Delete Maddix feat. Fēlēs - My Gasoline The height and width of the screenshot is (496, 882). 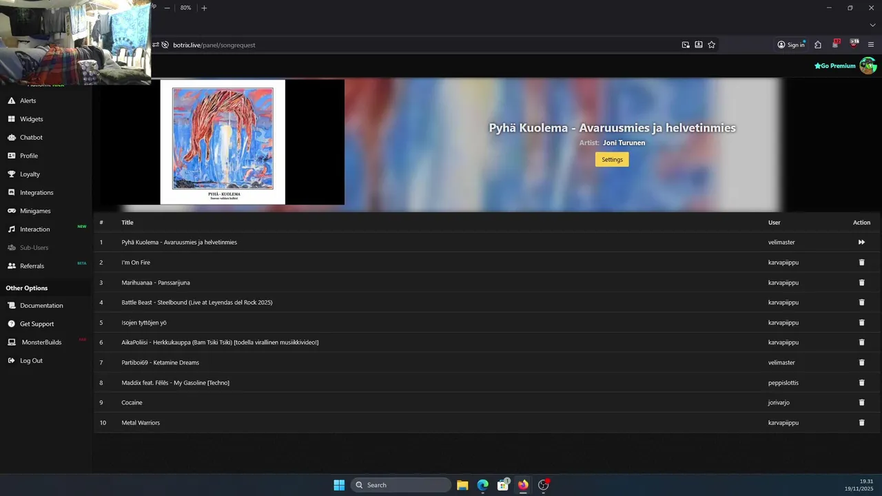(861, 382)
